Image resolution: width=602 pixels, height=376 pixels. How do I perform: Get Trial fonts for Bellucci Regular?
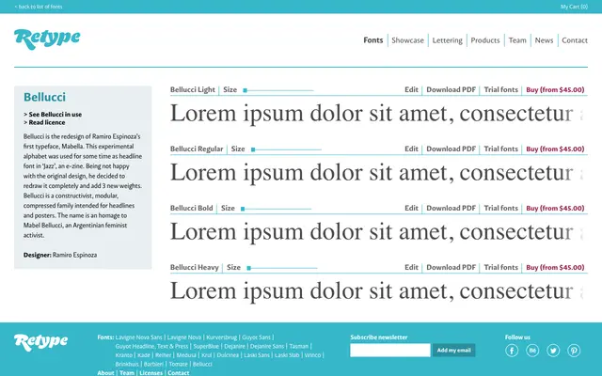tap(501, 149)
